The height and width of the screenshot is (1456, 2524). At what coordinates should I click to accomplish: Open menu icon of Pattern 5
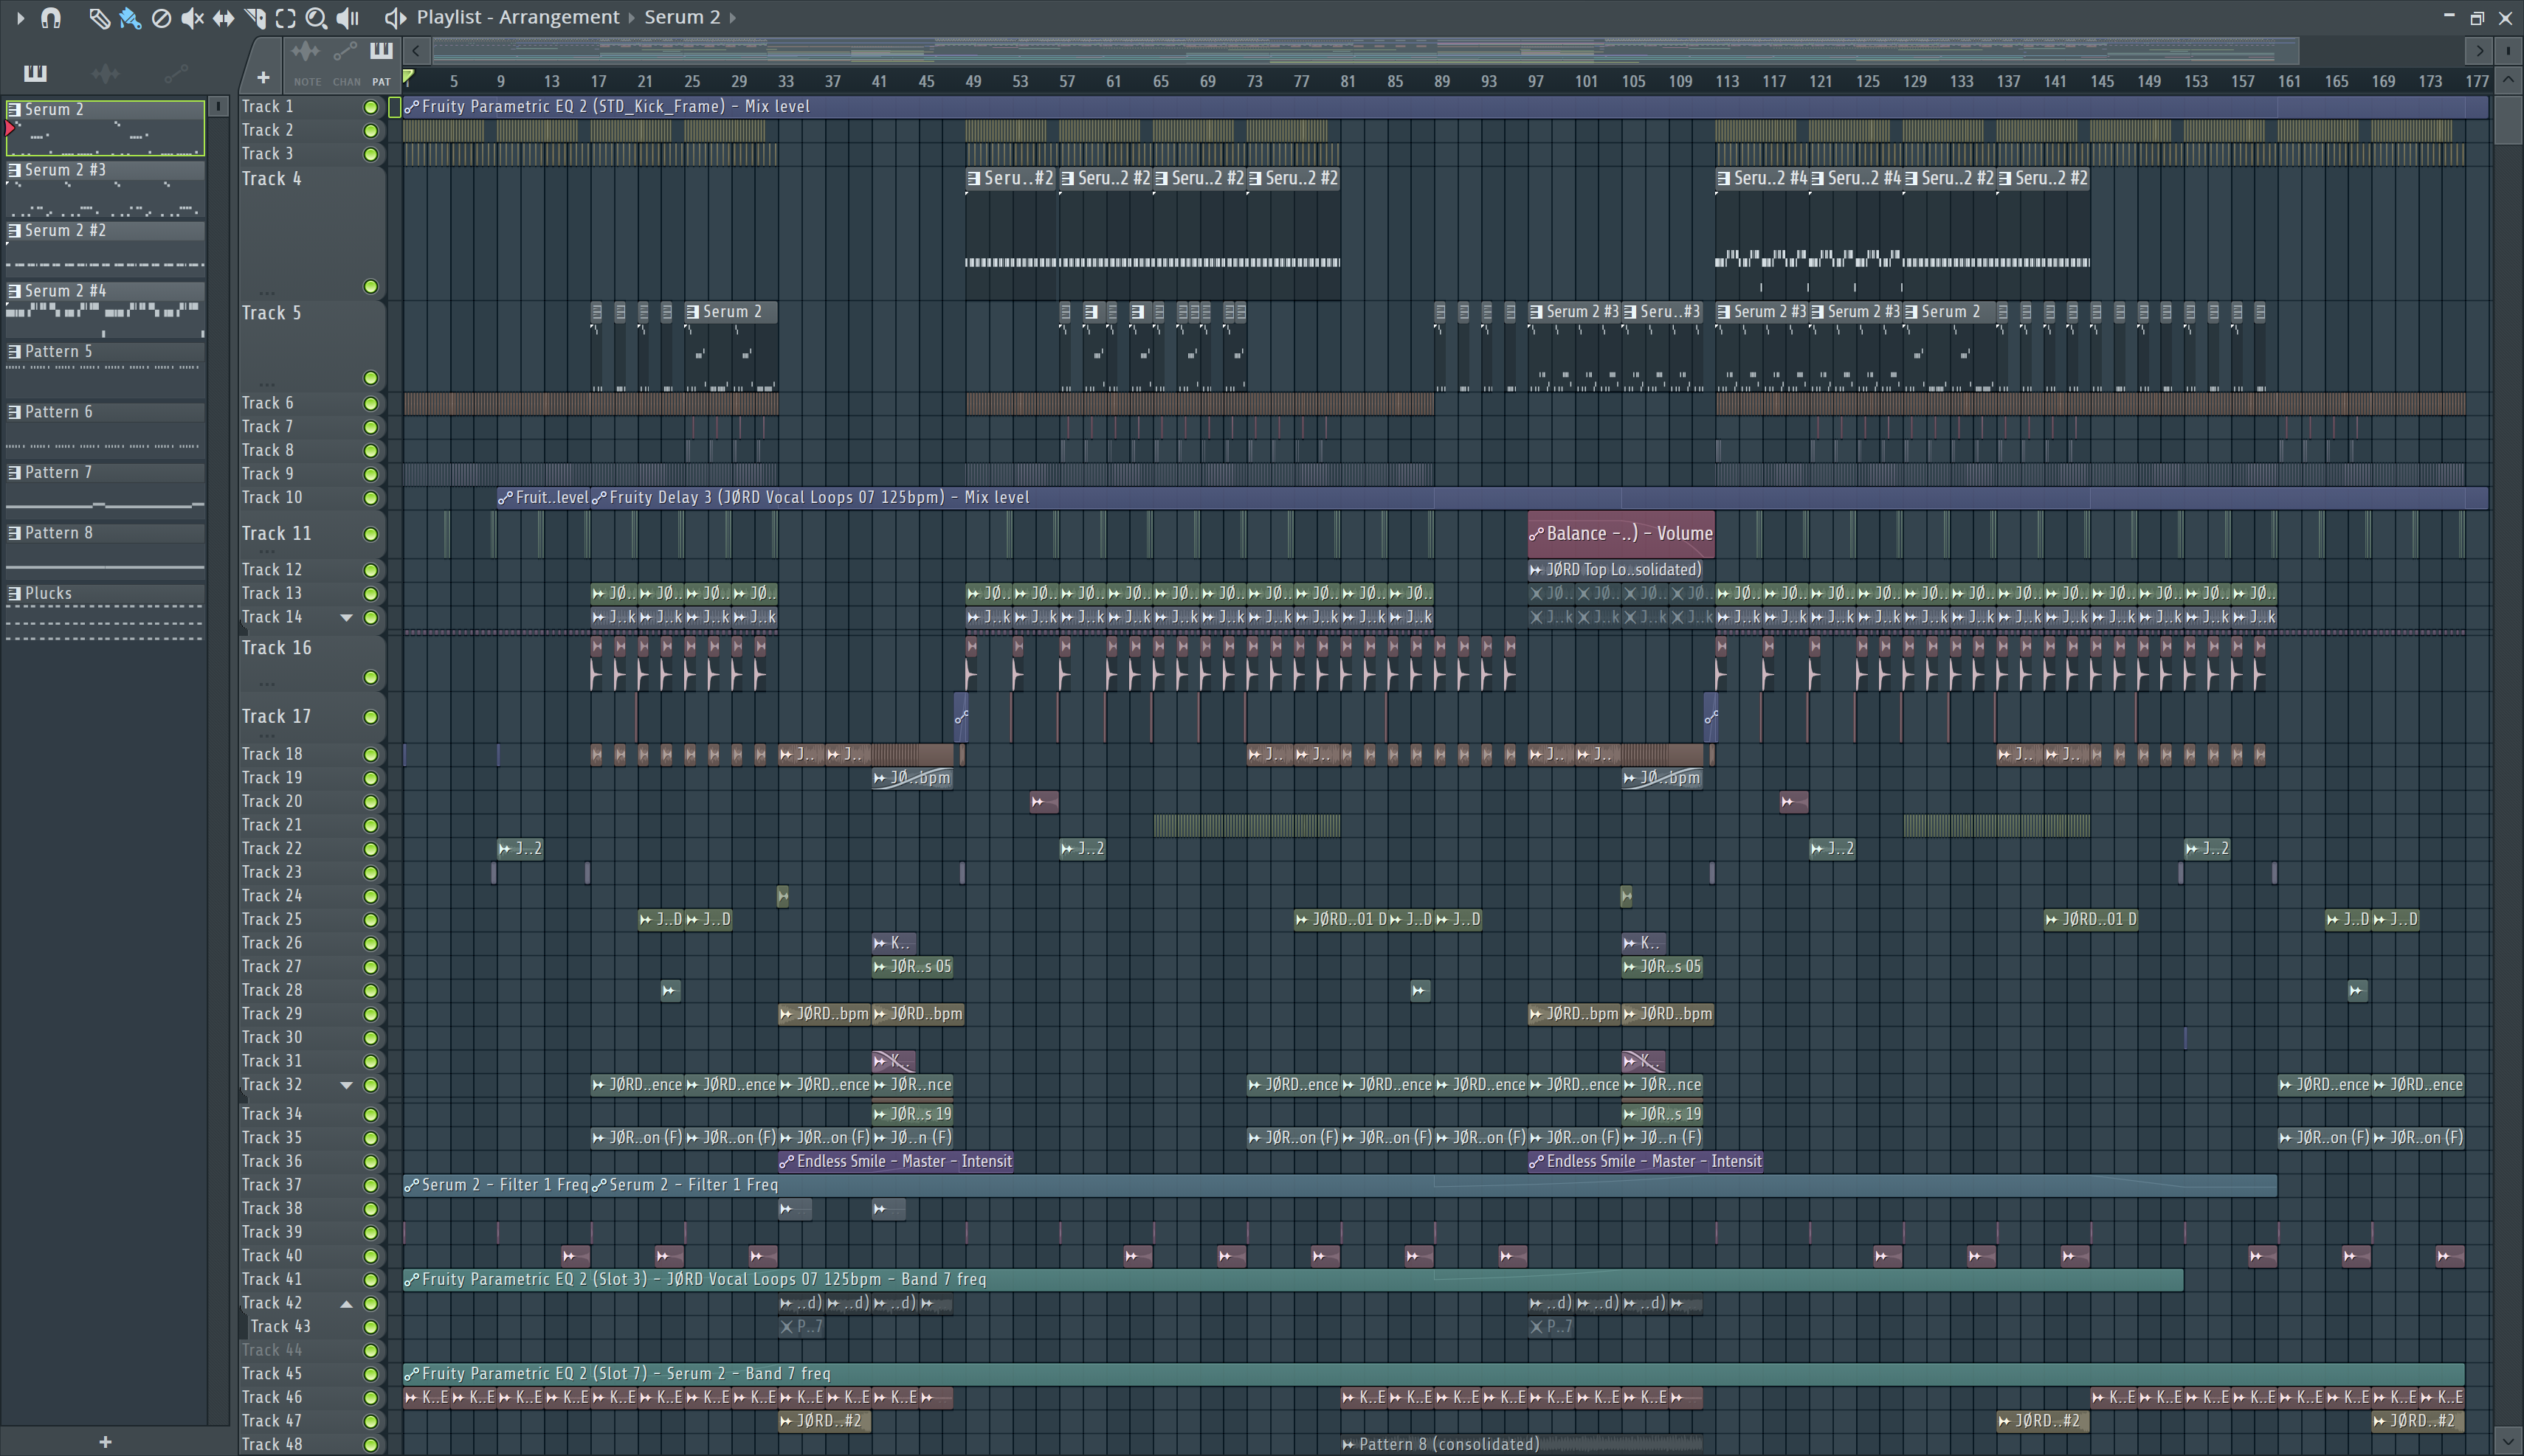pyautogui.click(x=14, y=351)
